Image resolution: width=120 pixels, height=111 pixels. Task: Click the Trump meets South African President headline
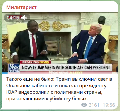point(66,67)
